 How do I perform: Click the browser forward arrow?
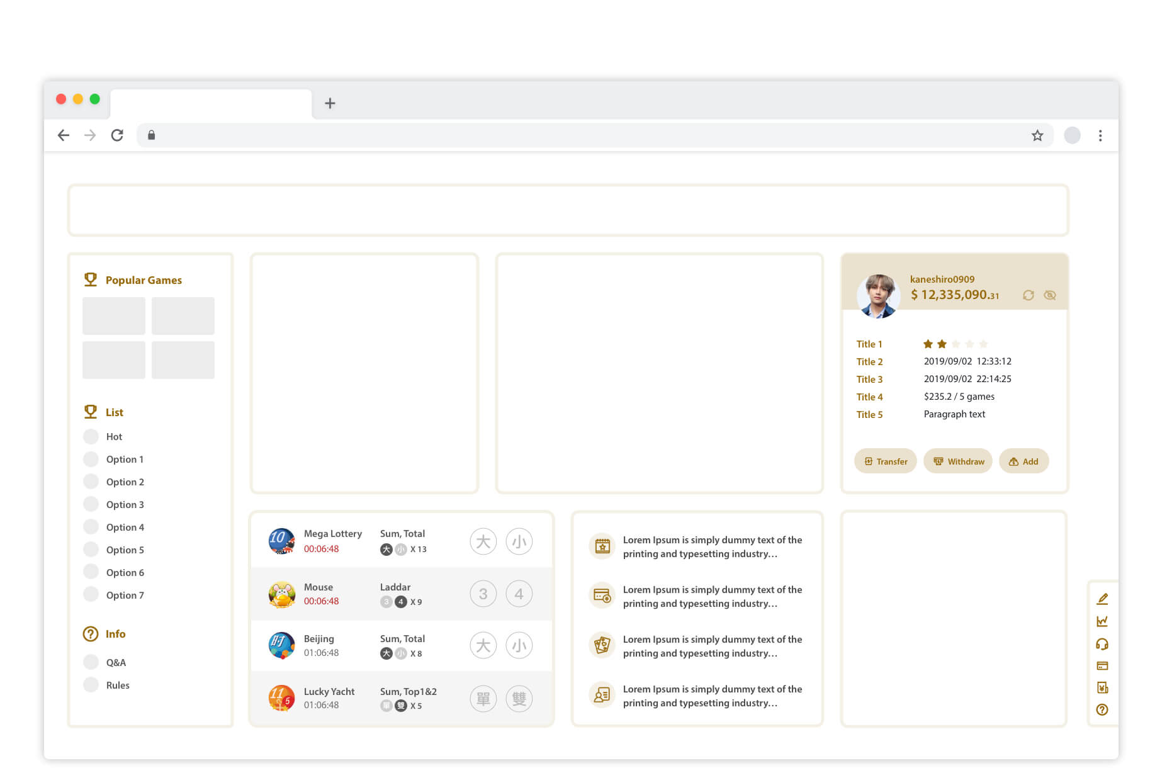click(90, 135)
